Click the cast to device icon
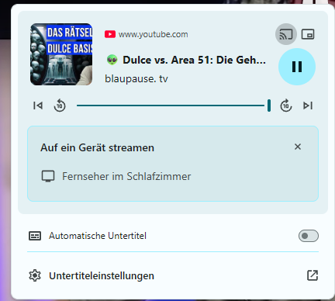This screenshot has width=335, height=301. click(285, 34)
